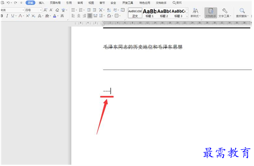254x166 pixels.
Task: Apply the 标题 1 style
Action: 149,13
